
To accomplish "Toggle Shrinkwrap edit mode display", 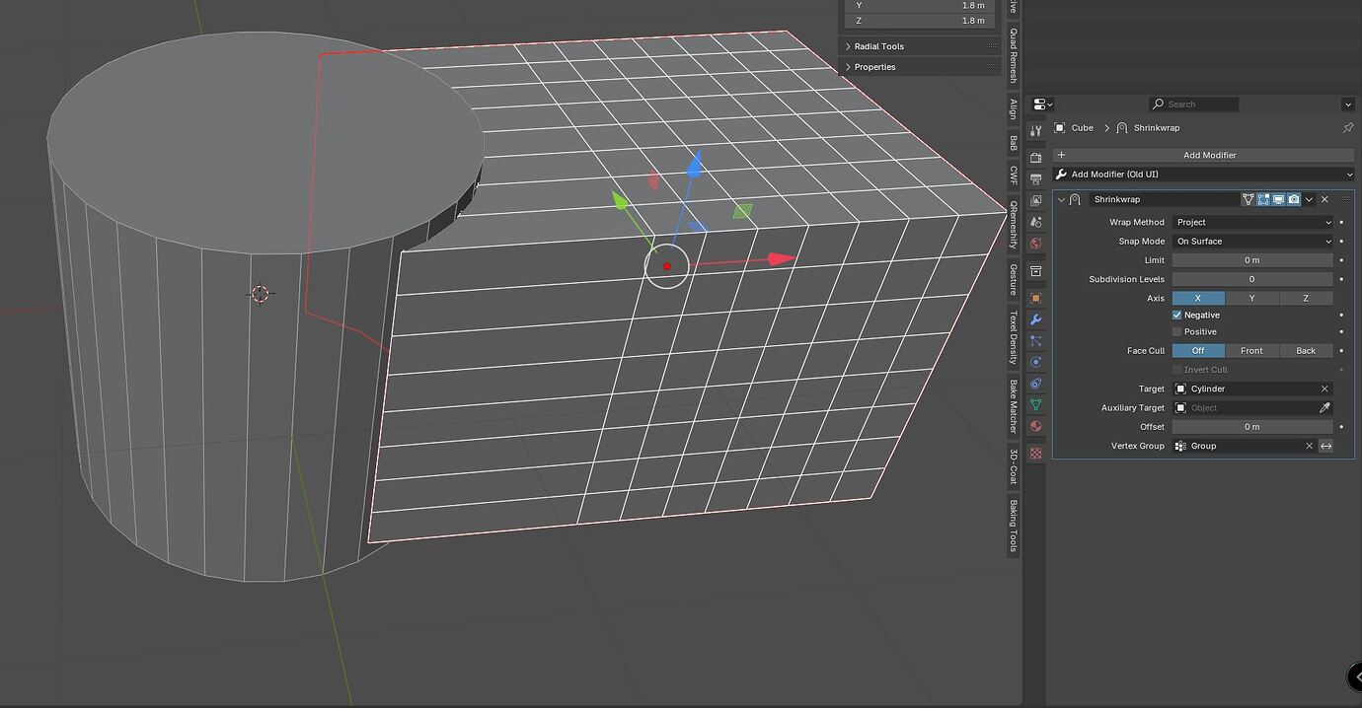I will click(1263, 199).
